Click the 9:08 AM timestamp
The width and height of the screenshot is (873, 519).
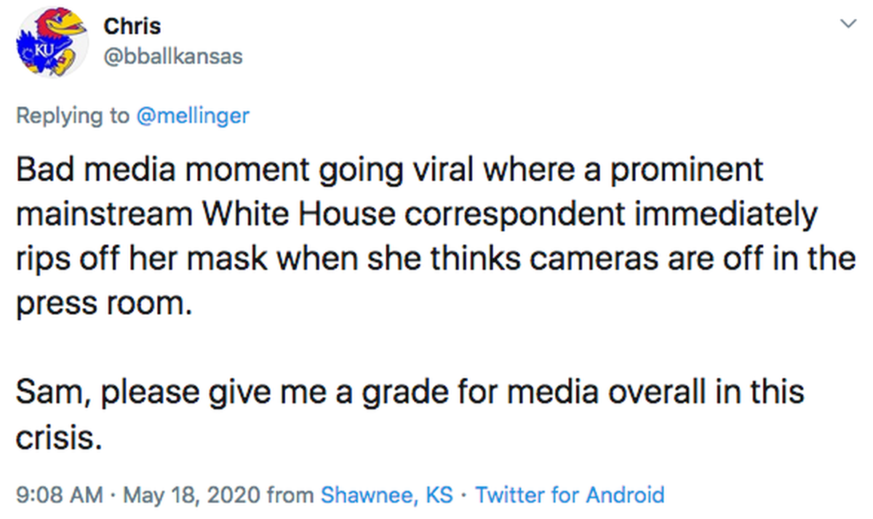coord(59,496)
